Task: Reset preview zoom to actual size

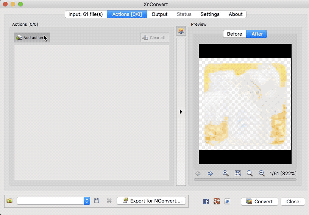Action: (x=250, y=173)
